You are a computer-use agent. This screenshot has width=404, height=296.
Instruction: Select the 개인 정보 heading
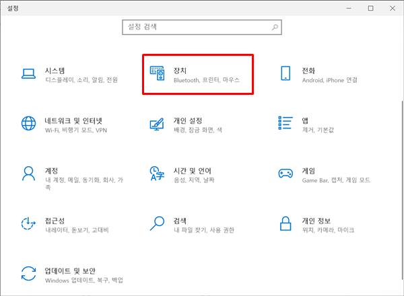[316, 221]
